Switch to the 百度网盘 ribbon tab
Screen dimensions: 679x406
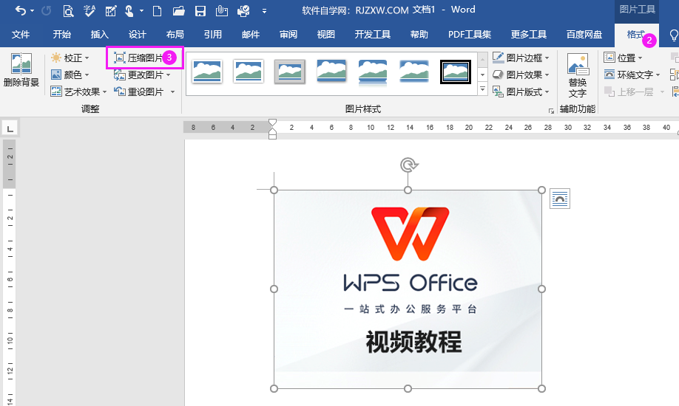[x=584, y=35]
